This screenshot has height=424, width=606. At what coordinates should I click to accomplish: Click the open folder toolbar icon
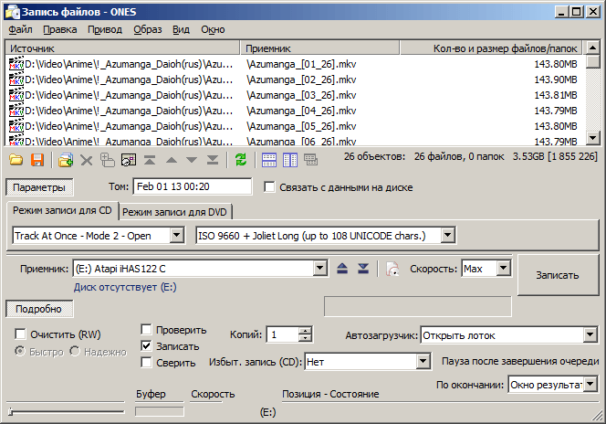point(16,160)
